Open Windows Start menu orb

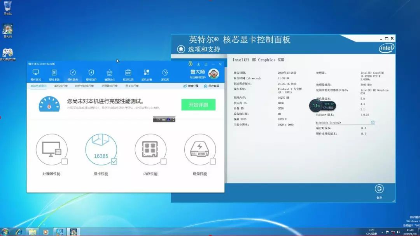point(5,231)
